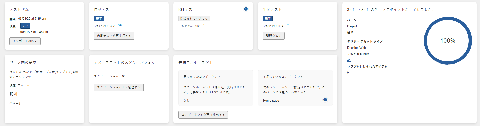This screenshot has height=126, width=480.
Task: Click the Desktop Web asset type
Action: (x=356, y=48)
